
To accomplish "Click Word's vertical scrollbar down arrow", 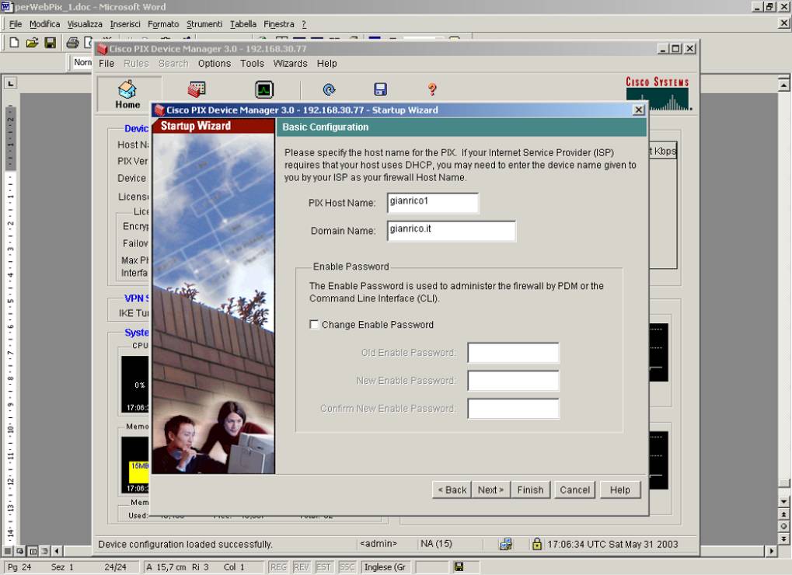I will tap(783, 502).
